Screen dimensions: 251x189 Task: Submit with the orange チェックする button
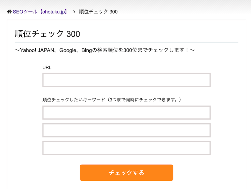point(127,173)
